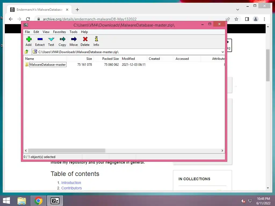Switch to Chrome on the taskbar
Screen dimensions: 275x206
pyautogui.click(x=38, y=201)
